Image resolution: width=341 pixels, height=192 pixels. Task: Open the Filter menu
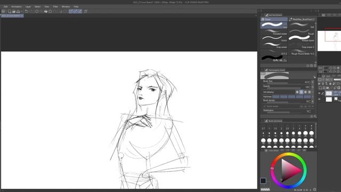(x=55, y=7)
